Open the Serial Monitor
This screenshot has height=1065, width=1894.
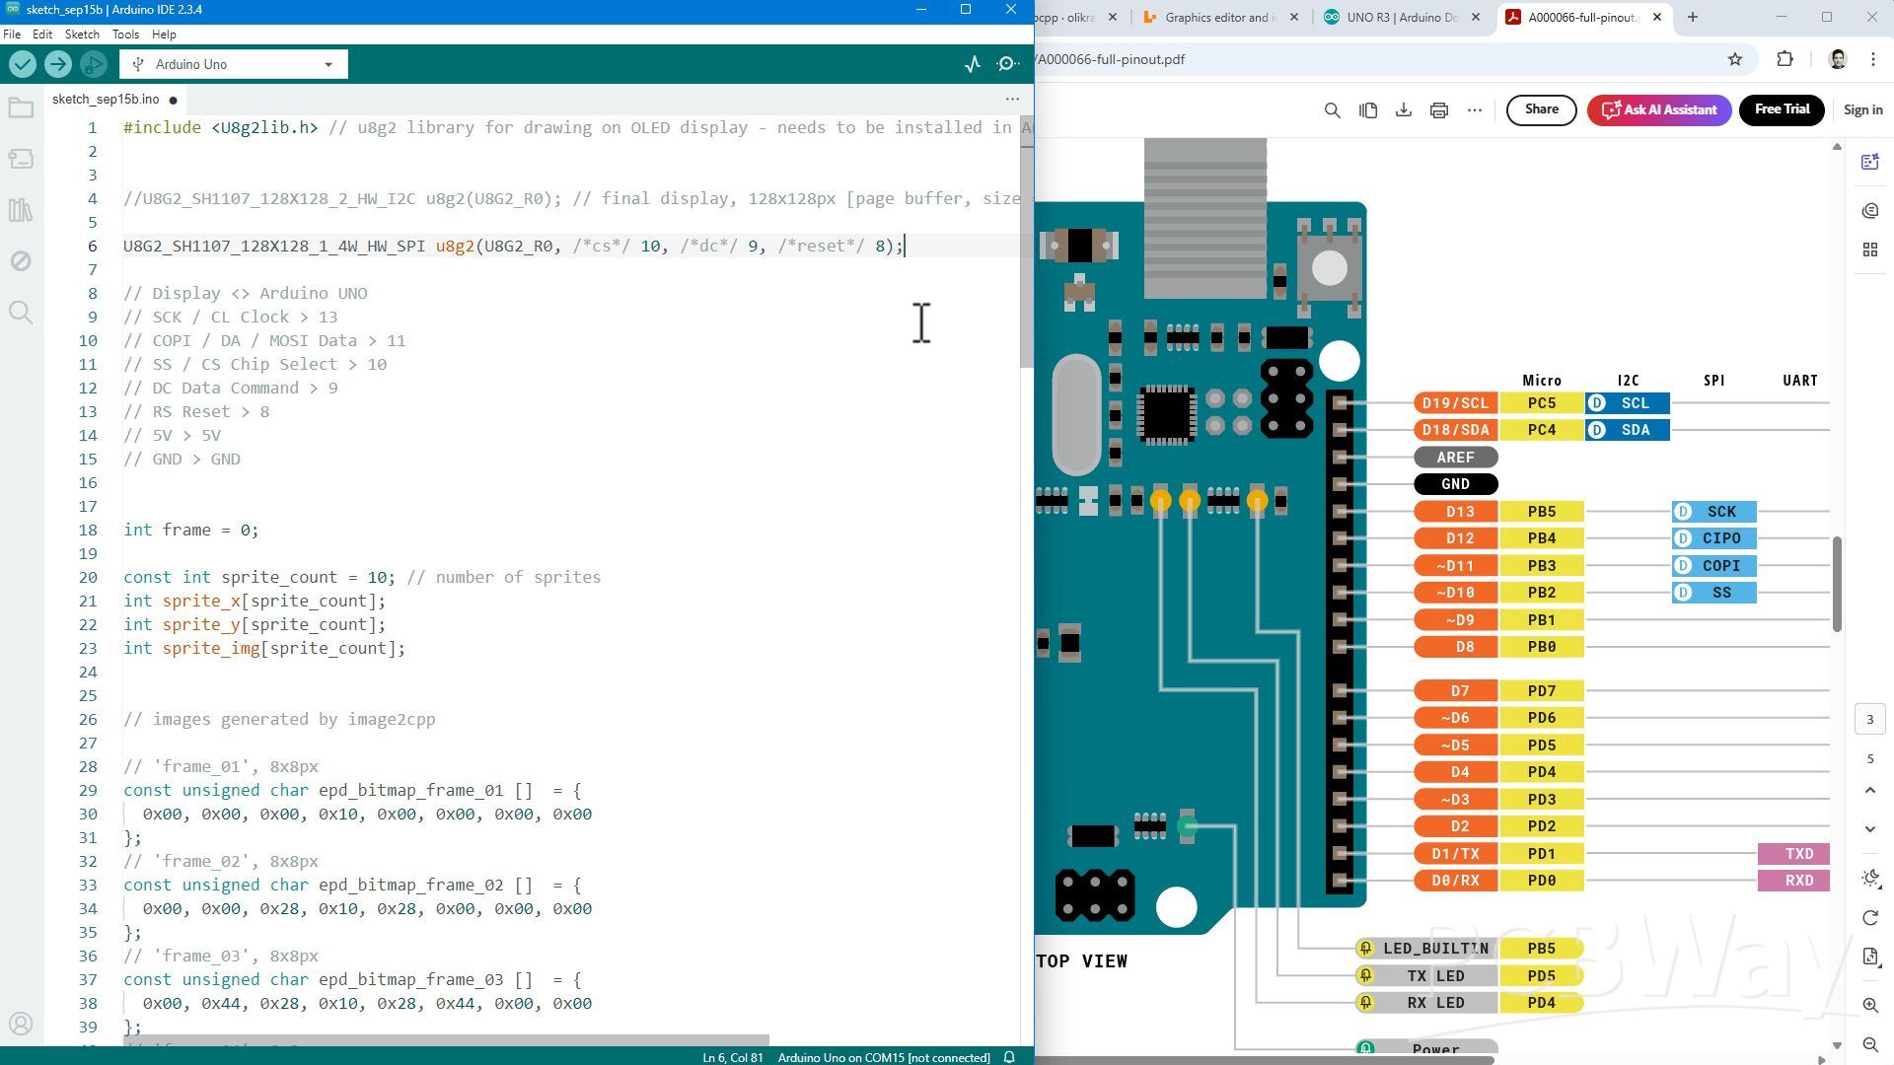(1007, 64)
